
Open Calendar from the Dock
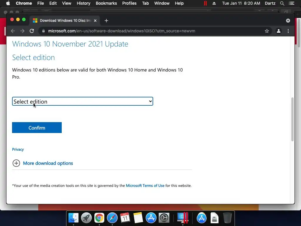point(125,218)
